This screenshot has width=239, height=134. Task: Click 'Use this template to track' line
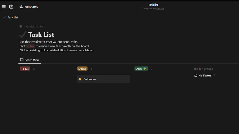(x=49, y=42)
